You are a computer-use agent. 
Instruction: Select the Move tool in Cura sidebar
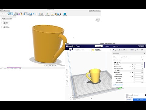tap(67, 66)
